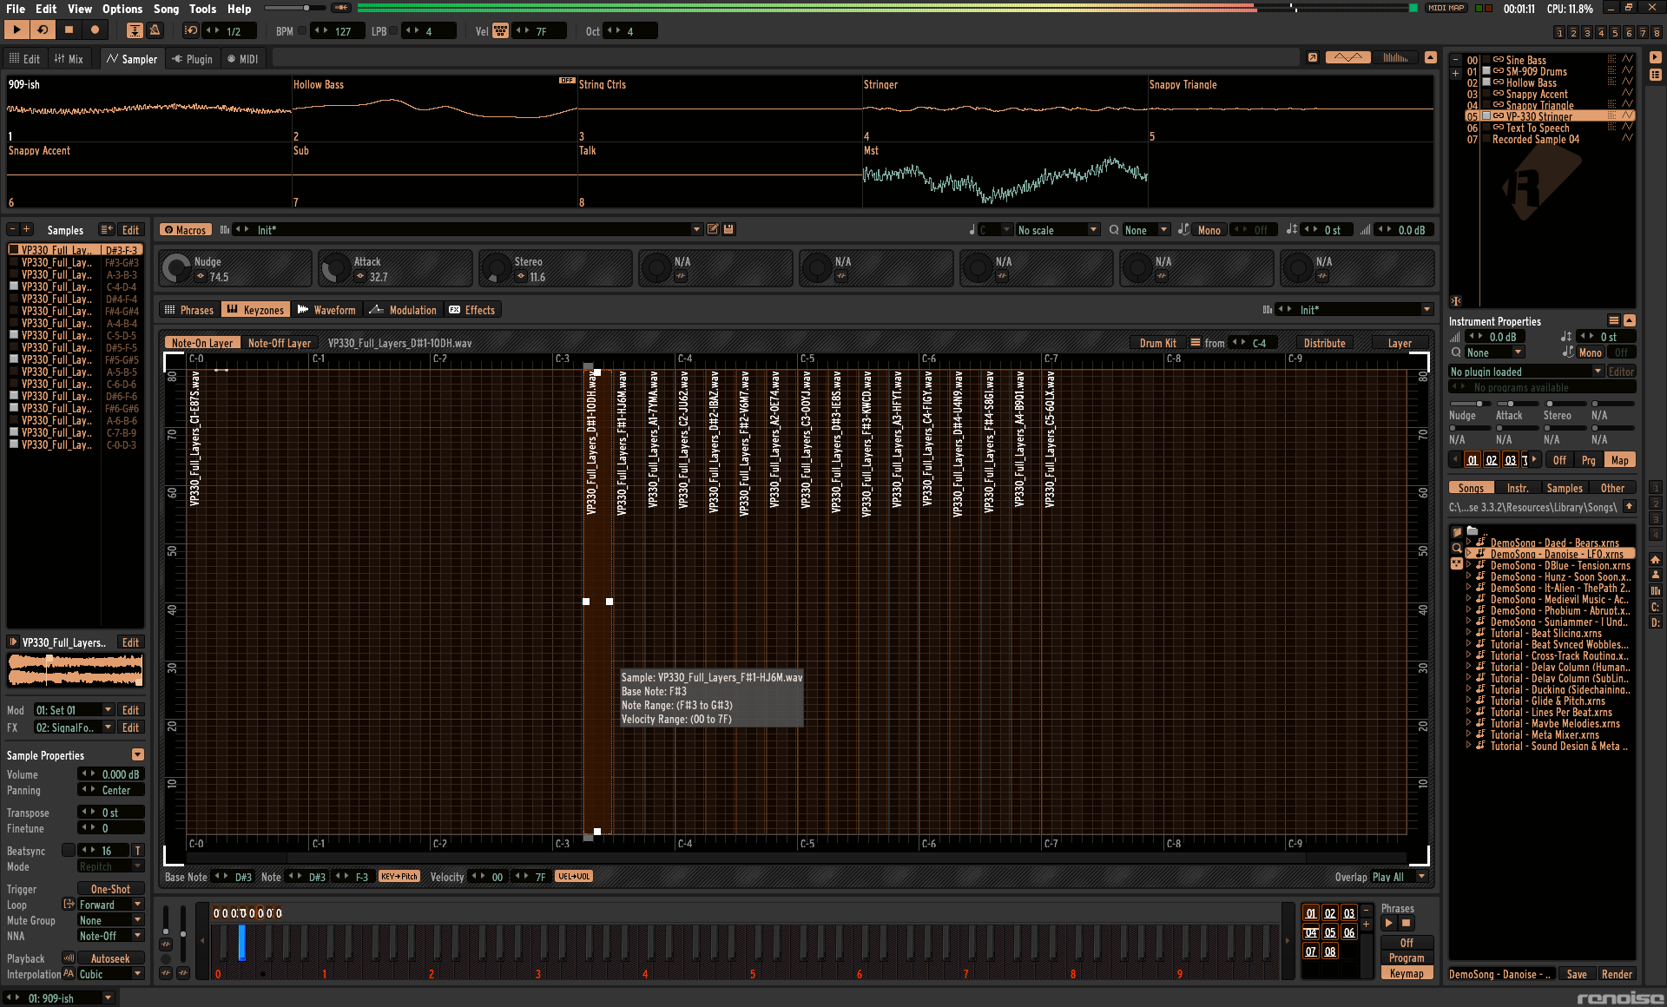Click the MIDI MAP button in title bar
Screen dimensions: 1667x1007
coord(1446,8)
